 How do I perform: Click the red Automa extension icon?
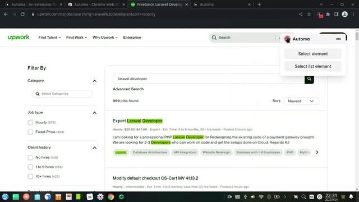pyautogui.click(x=320, y=15)
